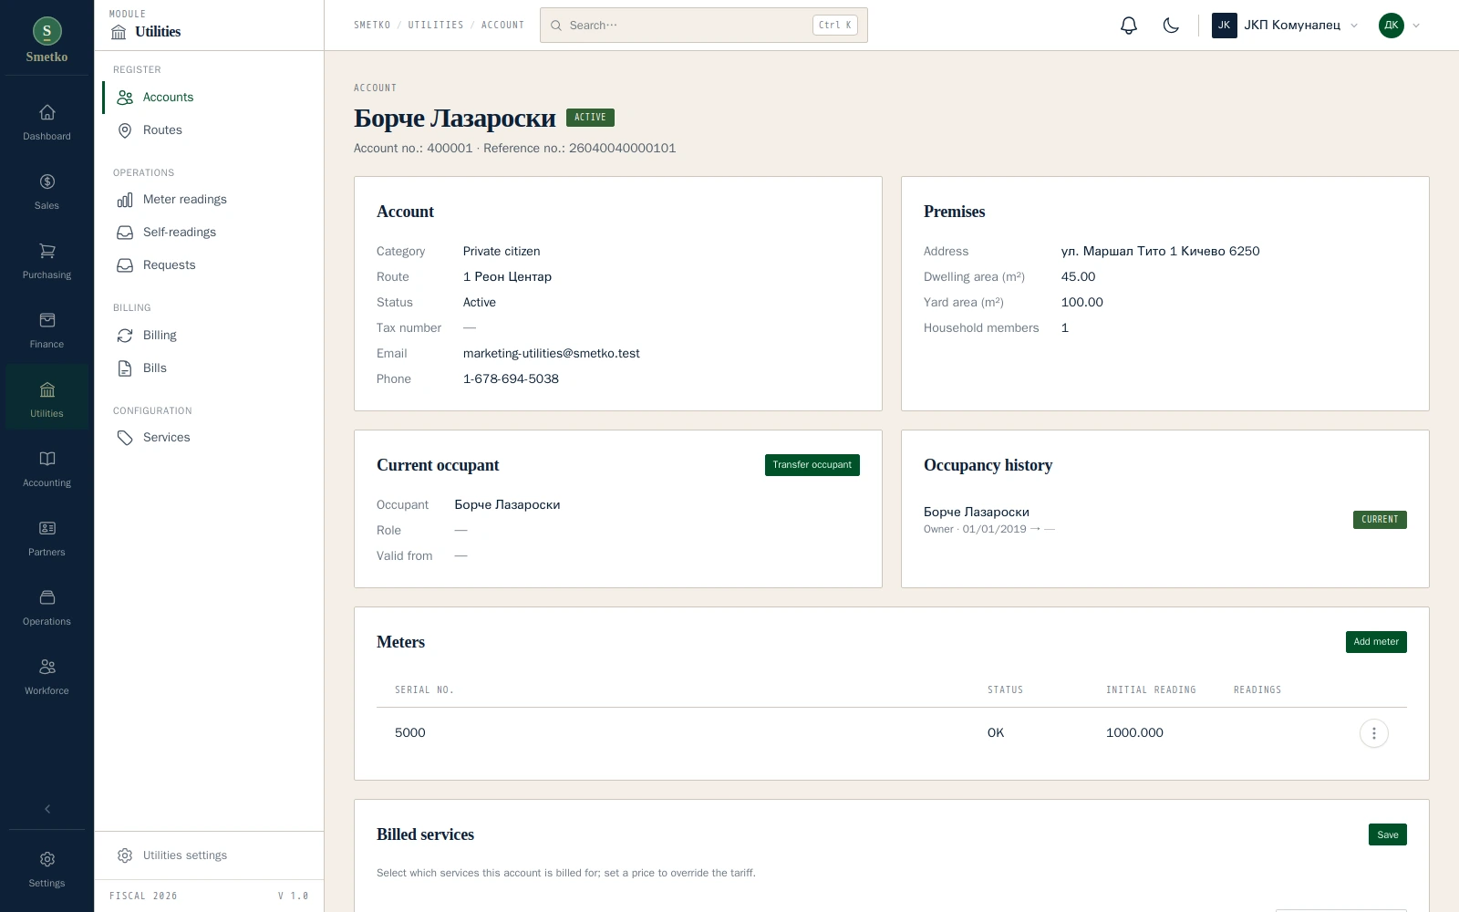Open the ЈКП Комуналец company switcher
The image size is (1459, 912).
(x=1285, y=26)
